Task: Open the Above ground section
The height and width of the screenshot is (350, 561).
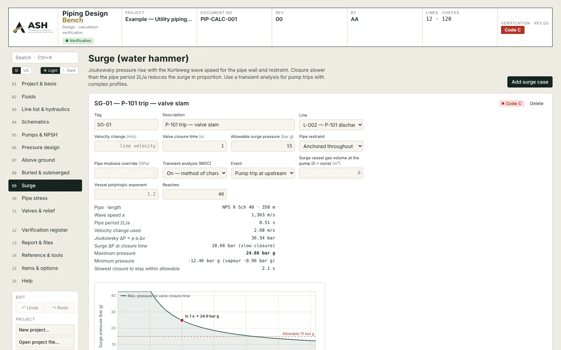Action: click(x=45, y=160)
